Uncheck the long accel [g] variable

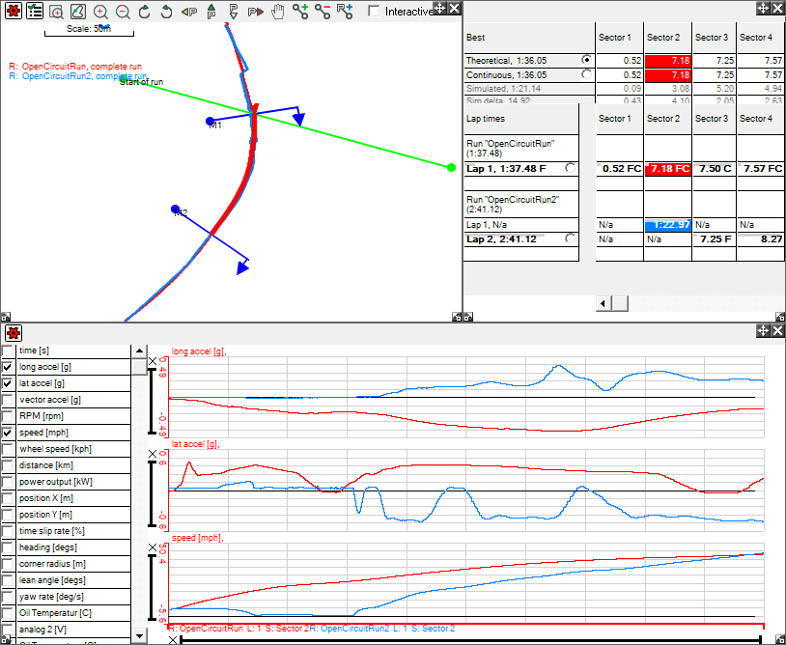point(9,367)
